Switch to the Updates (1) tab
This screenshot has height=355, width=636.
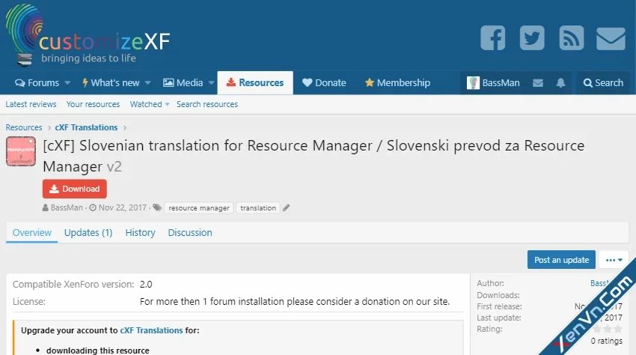88,233
